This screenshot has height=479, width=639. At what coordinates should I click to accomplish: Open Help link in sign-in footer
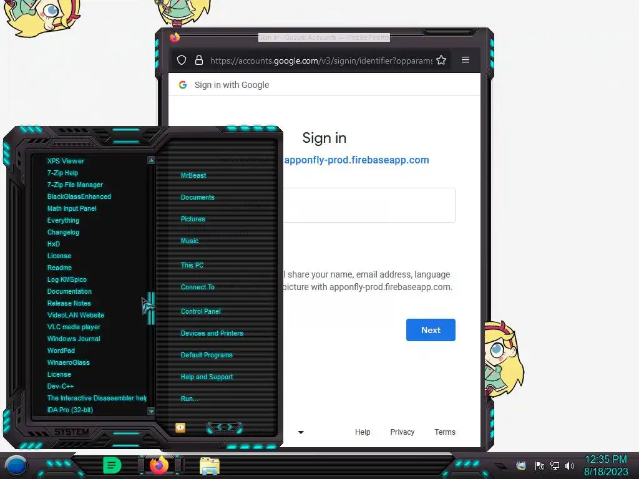(x=363, y=432)
